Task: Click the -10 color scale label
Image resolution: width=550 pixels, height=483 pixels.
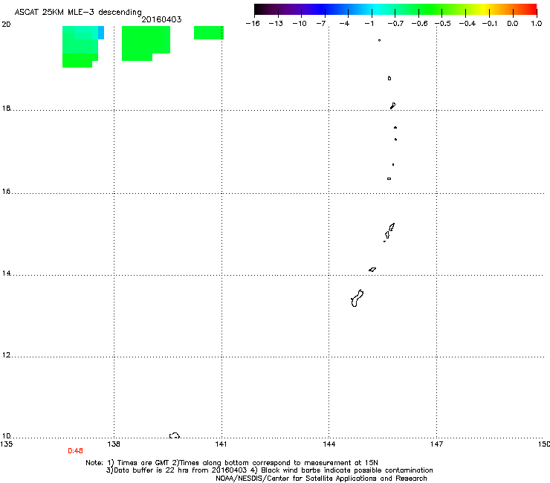Action: pos(300,24)
